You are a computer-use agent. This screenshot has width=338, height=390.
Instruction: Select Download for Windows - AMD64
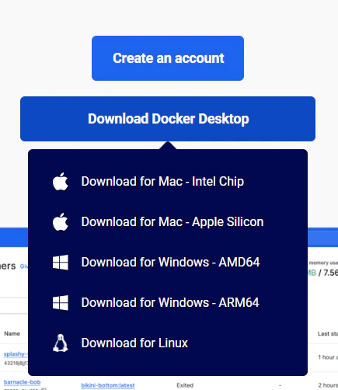[x=168, y=262]
